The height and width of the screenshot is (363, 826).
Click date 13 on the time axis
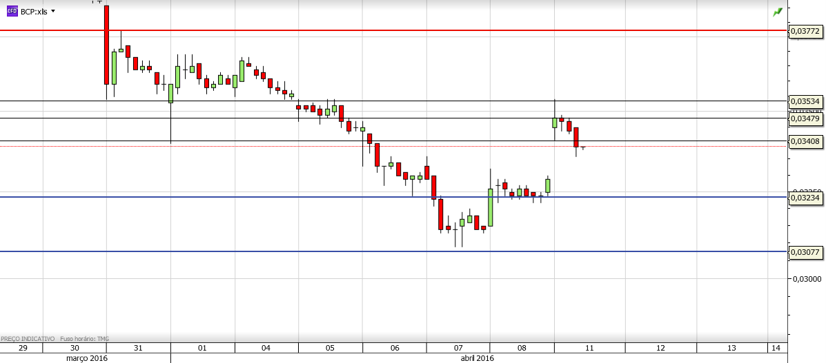coord(731,349)
